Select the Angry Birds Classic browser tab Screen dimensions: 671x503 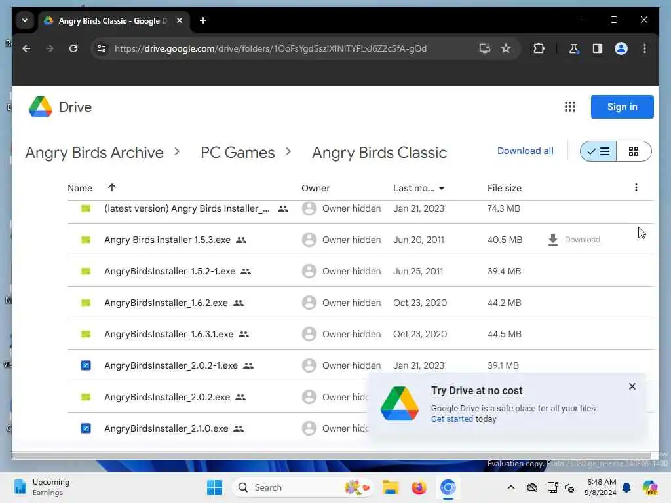coord(113,20)
